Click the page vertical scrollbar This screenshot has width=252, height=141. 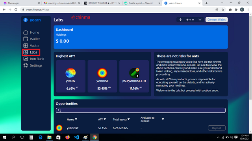click(x=250, y=58)
